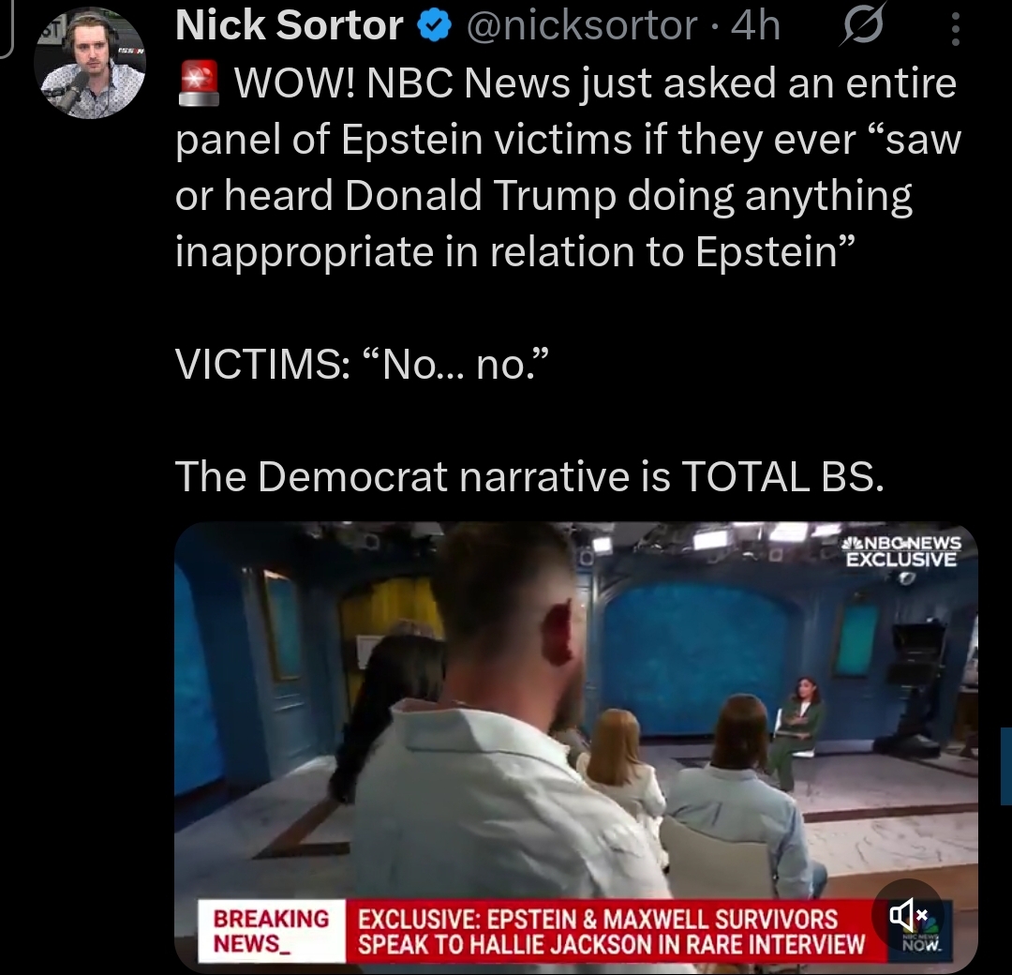
Task: Open the Nick Sortor display name
Action: (290, 26)
